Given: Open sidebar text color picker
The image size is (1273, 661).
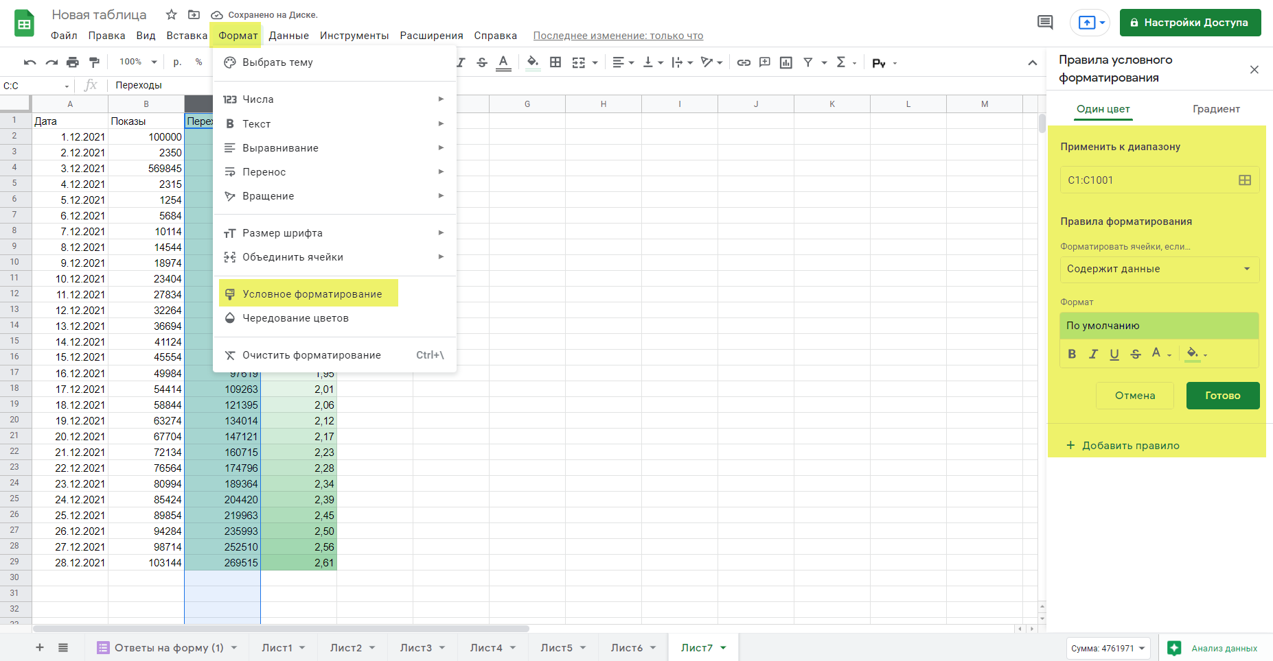Looking at the screenshot, I should coord(1160,354).
